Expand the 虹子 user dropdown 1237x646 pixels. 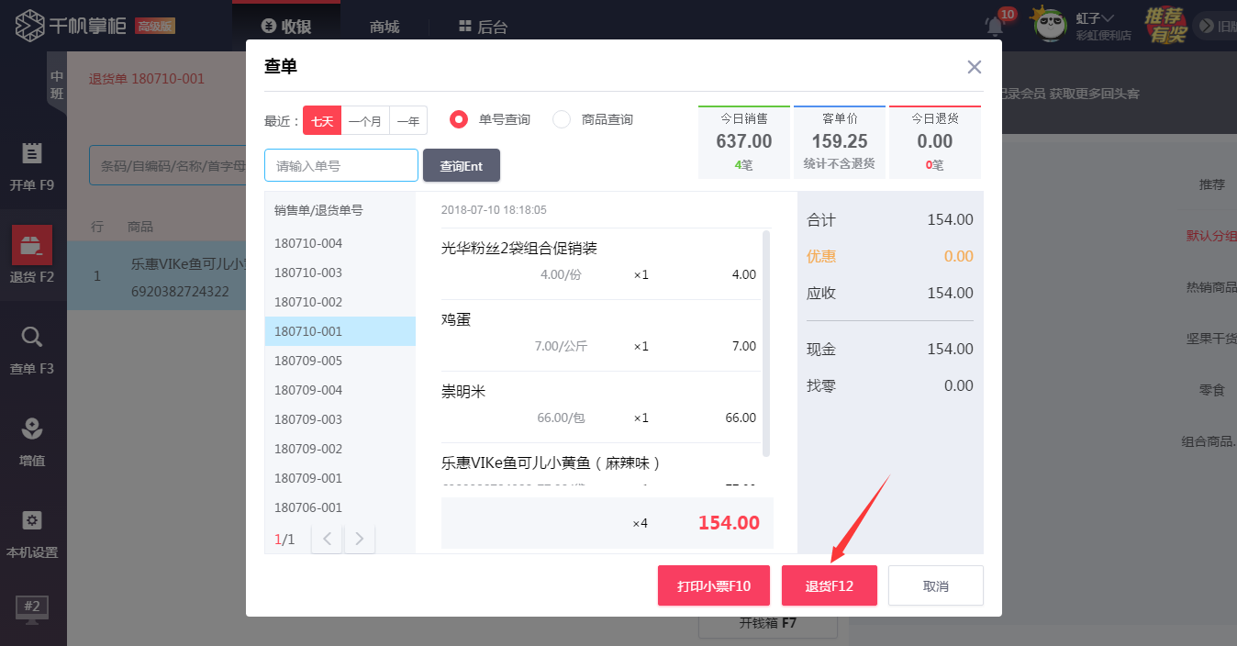(1095, 18)
